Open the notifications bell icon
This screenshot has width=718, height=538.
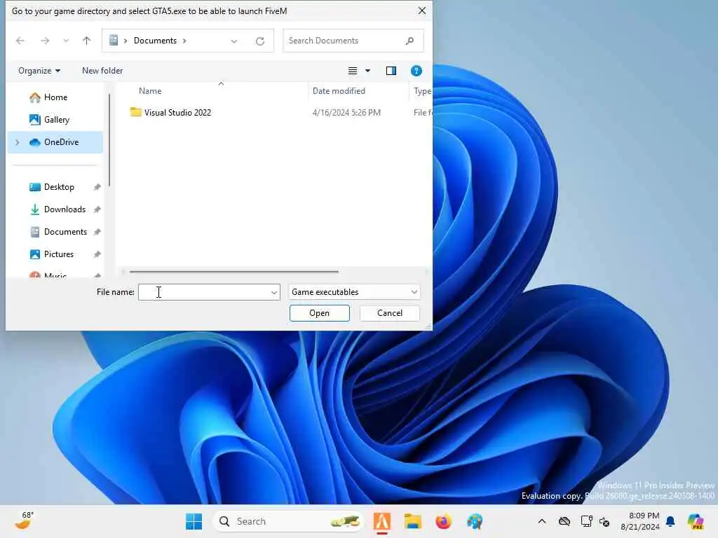pos(670,521)
